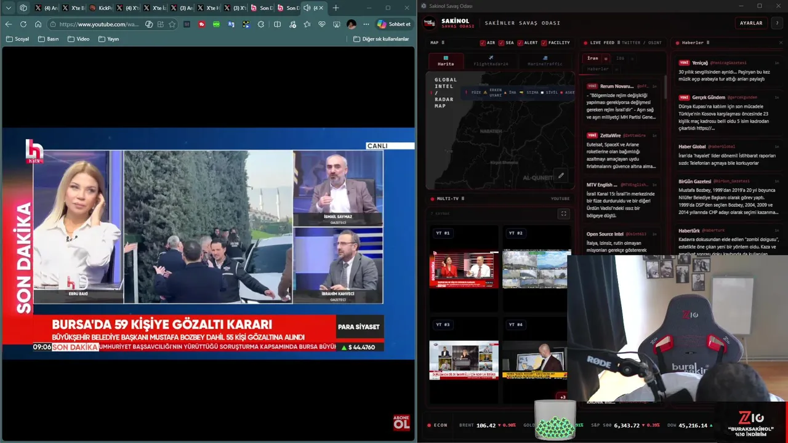Toggle the FACILITY map layer checkbox
The height and width of the screenshot is (443, 788).
(x=544, y=42)
